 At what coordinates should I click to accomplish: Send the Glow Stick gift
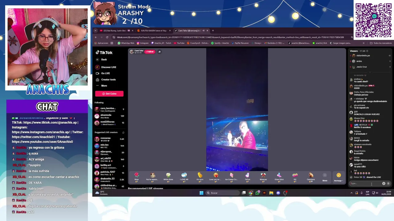point(279,177)
